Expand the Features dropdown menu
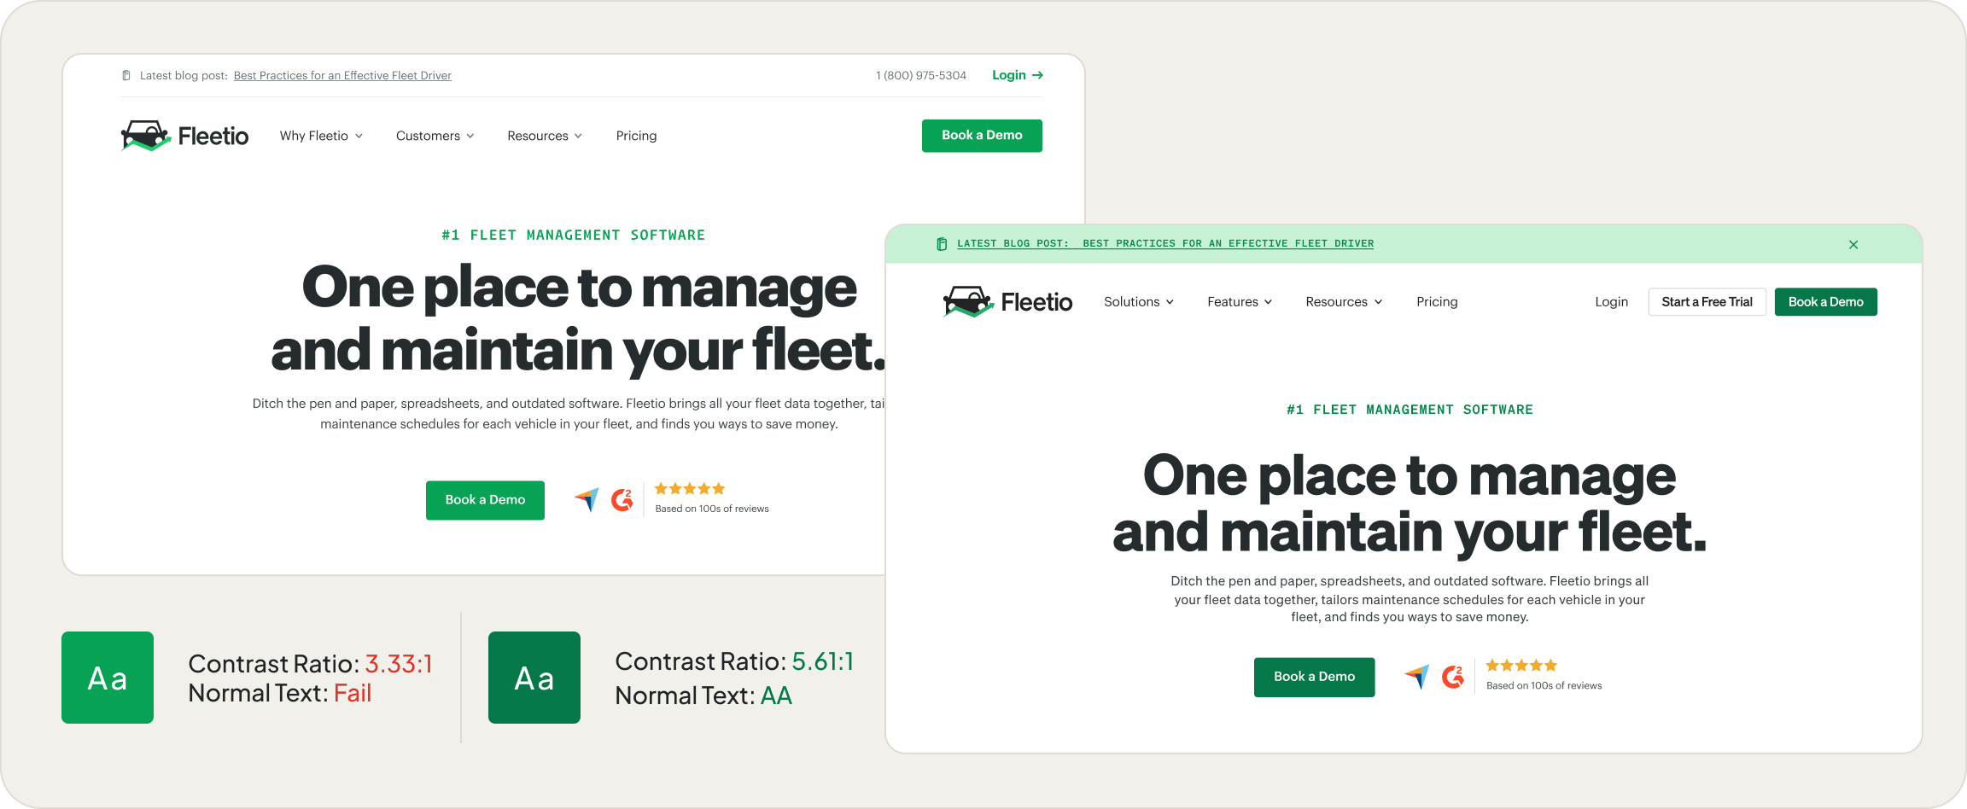Image resolution: width=1967 pixels, height=809 pixels. pos(1240,302)
